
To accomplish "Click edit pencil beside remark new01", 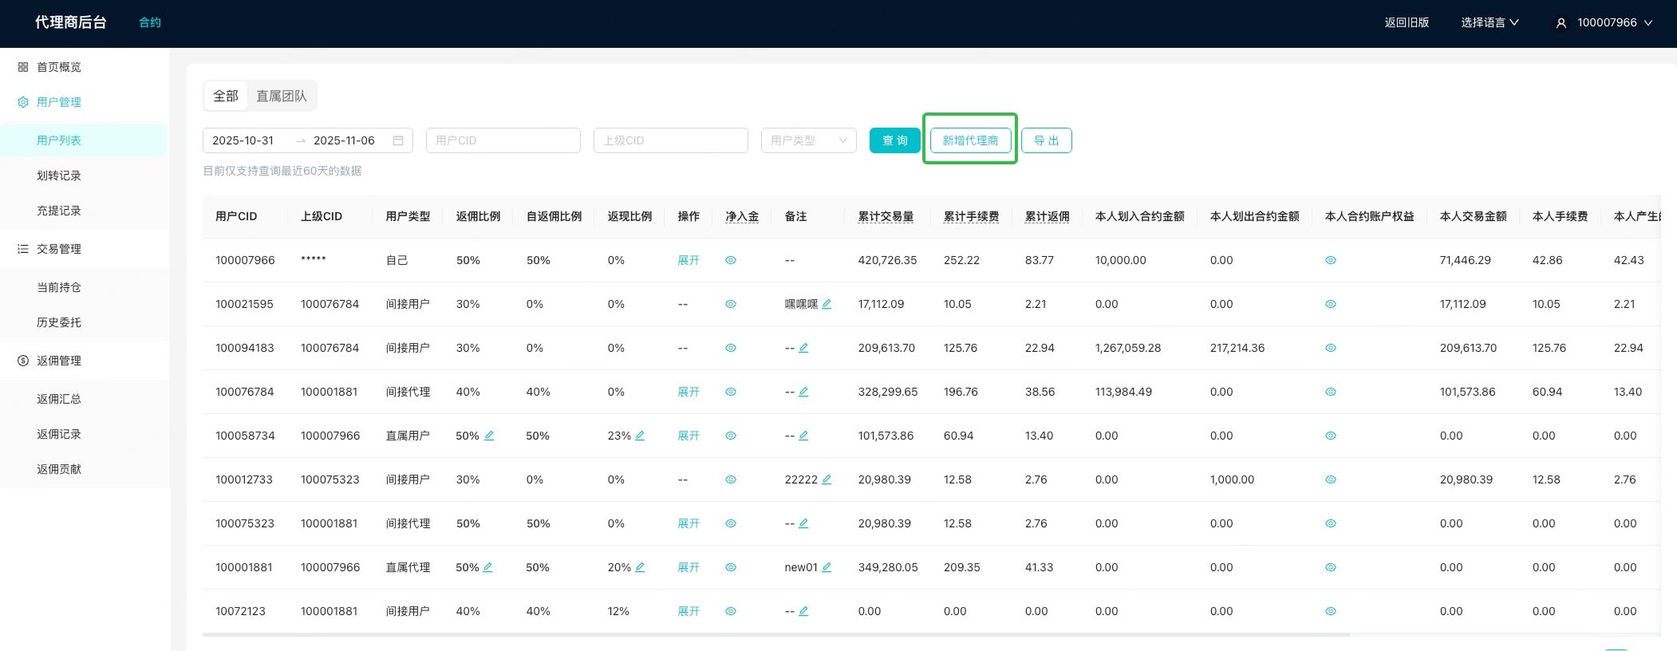I will 827,567.
